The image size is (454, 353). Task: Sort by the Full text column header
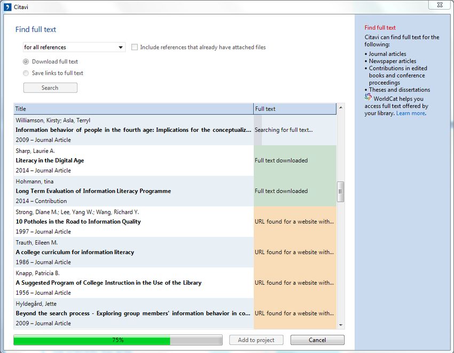click(x=295, y=109)
